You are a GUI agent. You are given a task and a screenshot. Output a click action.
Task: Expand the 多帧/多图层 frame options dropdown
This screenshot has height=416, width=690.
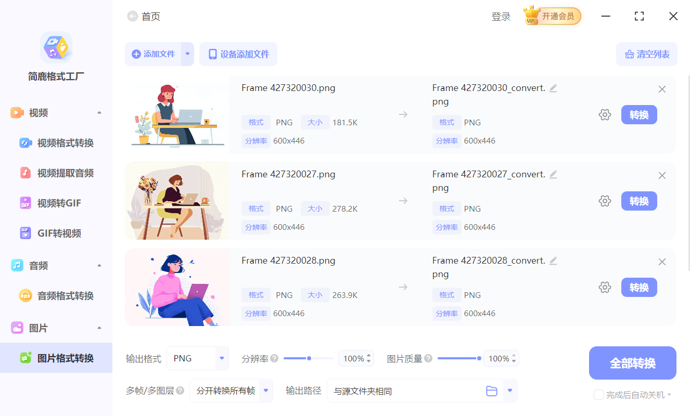coord(265,391)
